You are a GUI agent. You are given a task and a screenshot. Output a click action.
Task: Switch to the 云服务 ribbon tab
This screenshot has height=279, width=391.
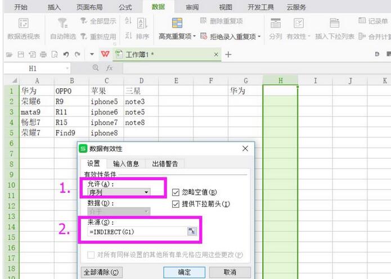click(x=296, y=7)
